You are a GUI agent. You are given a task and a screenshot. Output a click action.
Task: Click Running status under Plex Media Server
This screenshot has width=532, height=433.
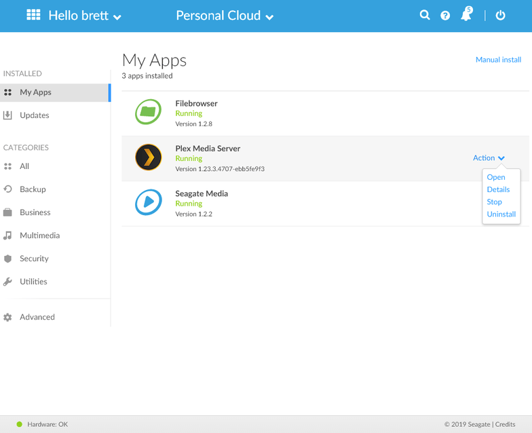pos(189,159)
